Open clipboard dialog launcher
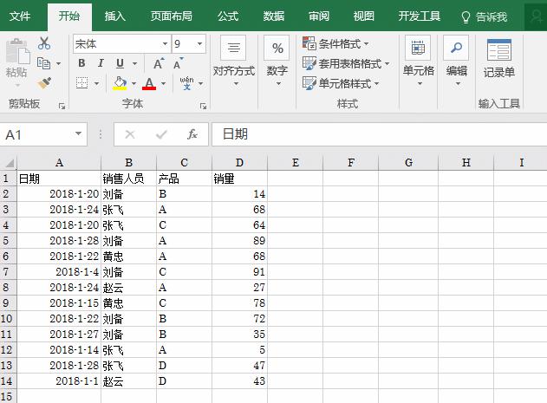This screenshot has height=403, width=547. tap(62, 106)
